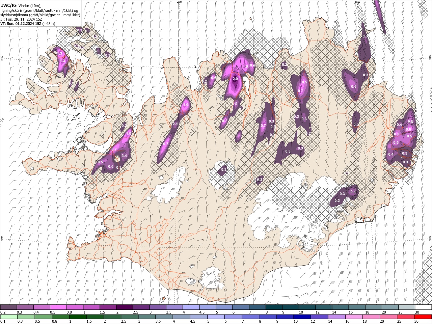This screenshot has width=432, height=324.
Task: Click the 30 label on the rain scale
Action: point(416,321)
